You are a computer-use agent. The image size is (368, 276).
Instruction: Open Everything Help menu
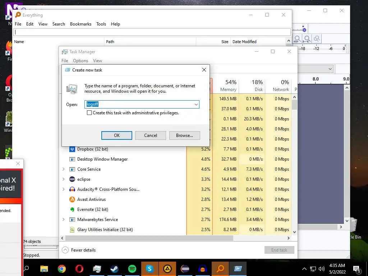[115, 24]
